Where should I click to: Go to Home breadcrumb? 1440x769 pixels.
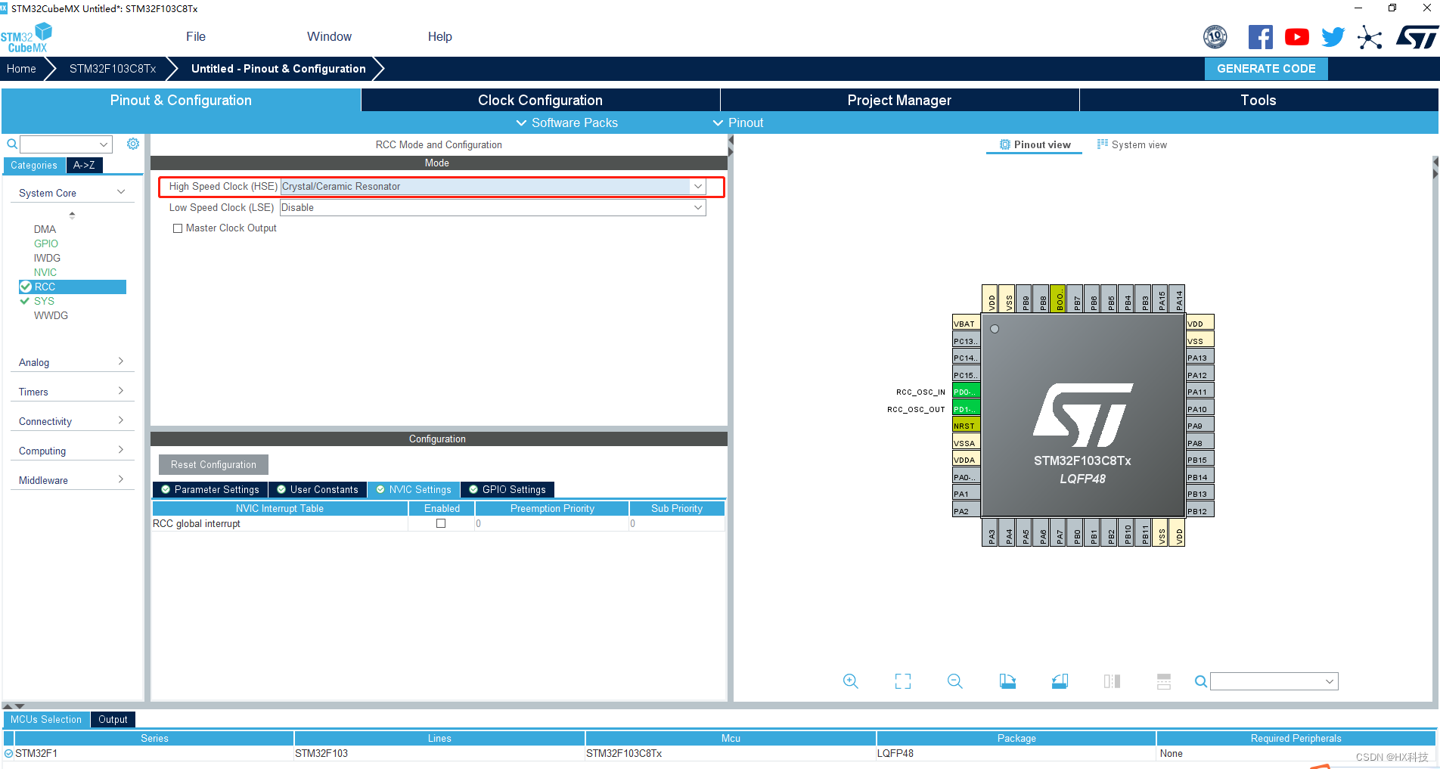pyautogui.click(x=21, y=68)
